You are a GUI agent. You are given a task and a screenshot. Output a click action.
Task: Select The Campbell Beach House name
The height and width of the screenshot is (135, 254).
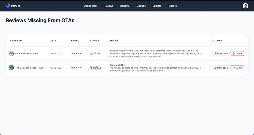tap(29, 68)
